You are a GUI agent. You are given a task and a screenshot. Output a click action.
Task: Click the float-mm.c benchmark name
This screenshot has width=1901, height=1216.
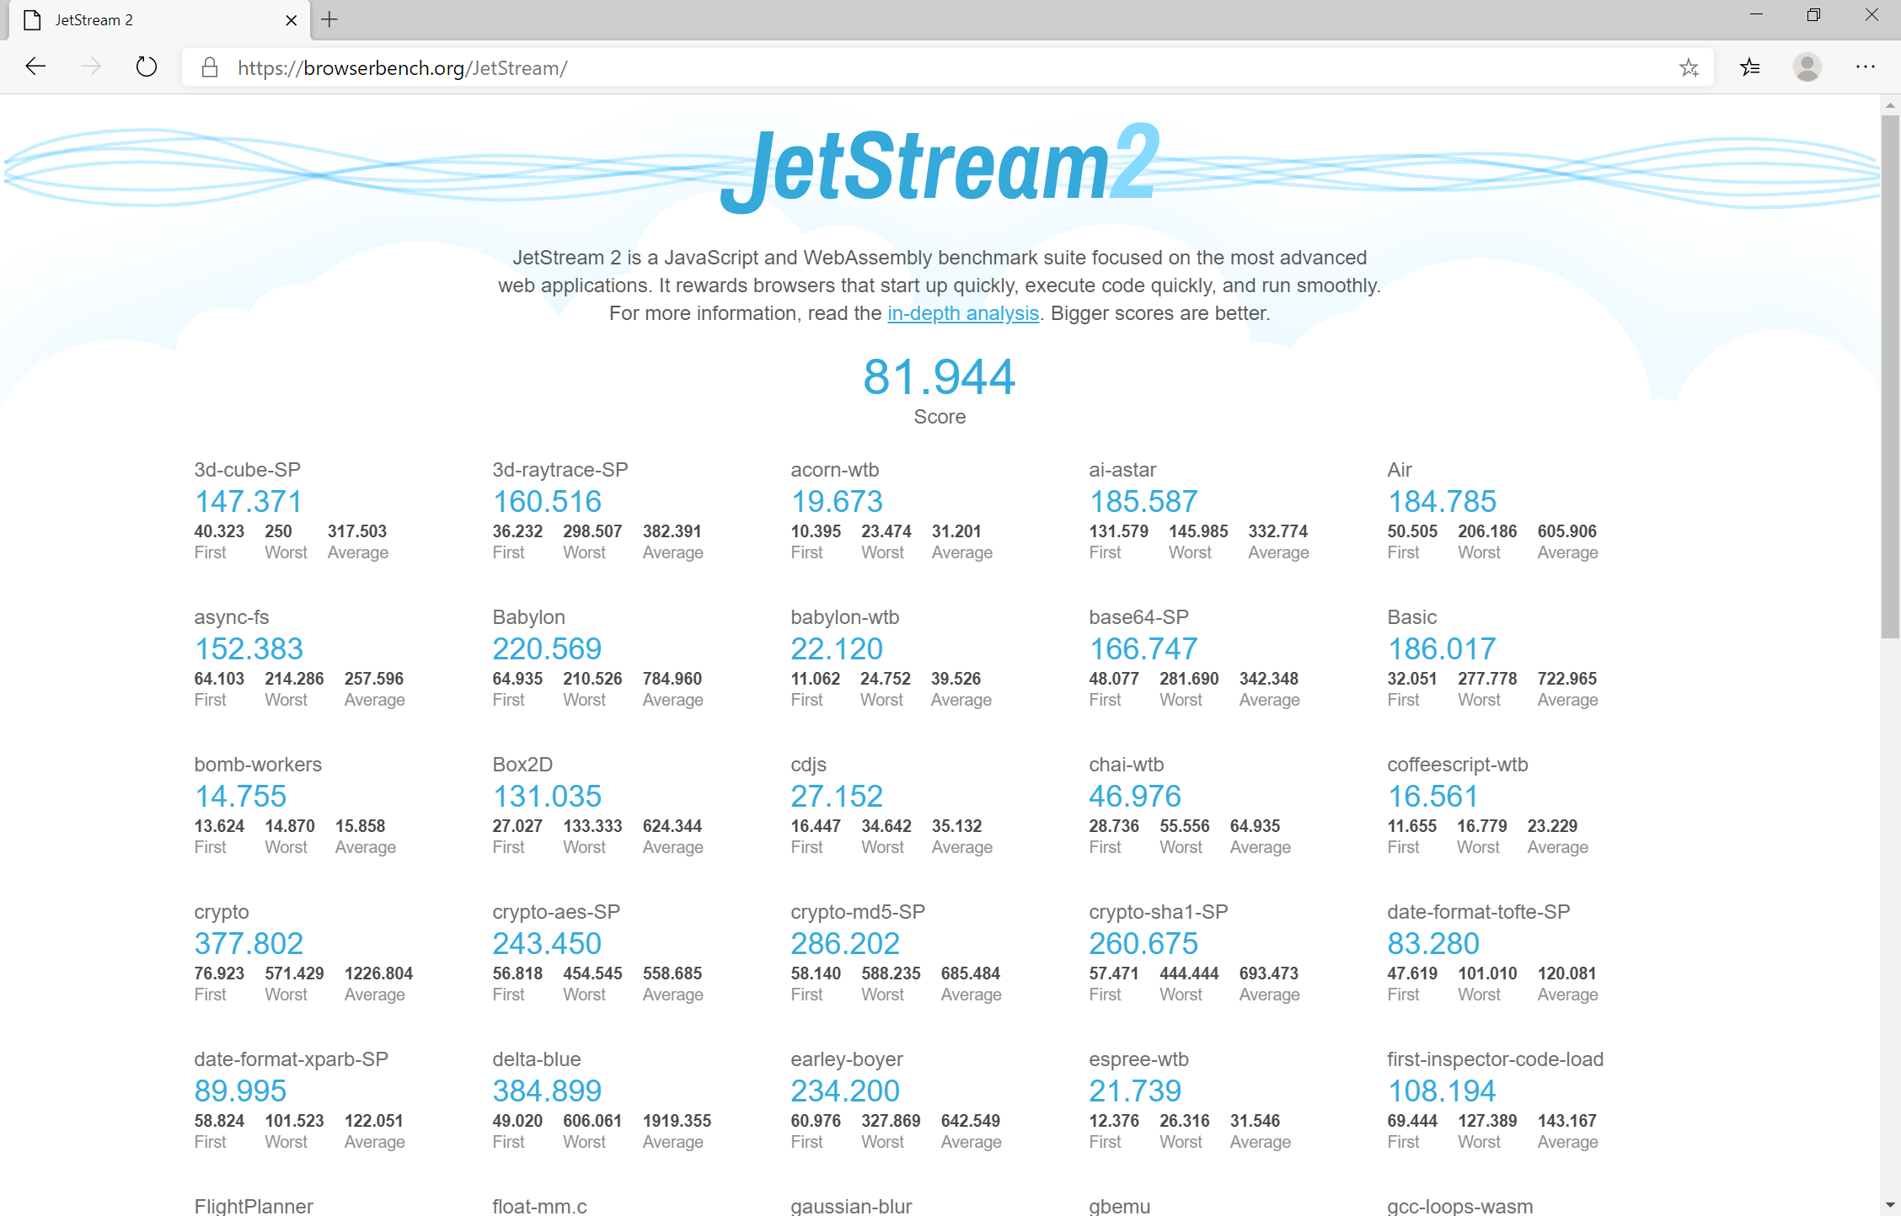point(539,1206)
